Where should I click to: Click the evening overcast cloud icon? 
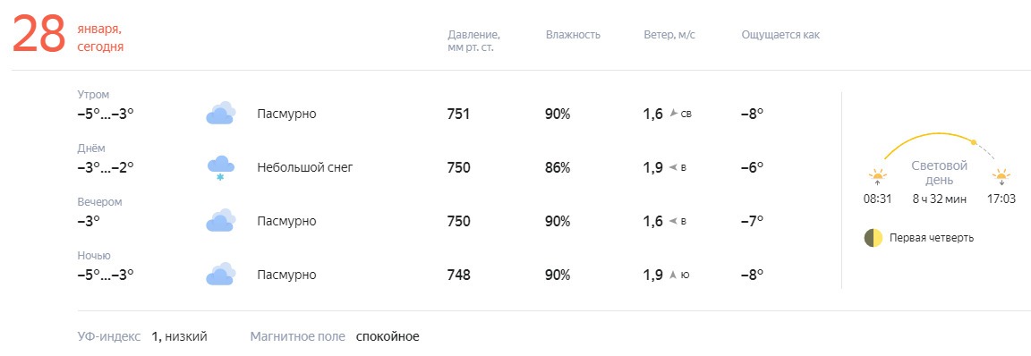tap(220, 221)
